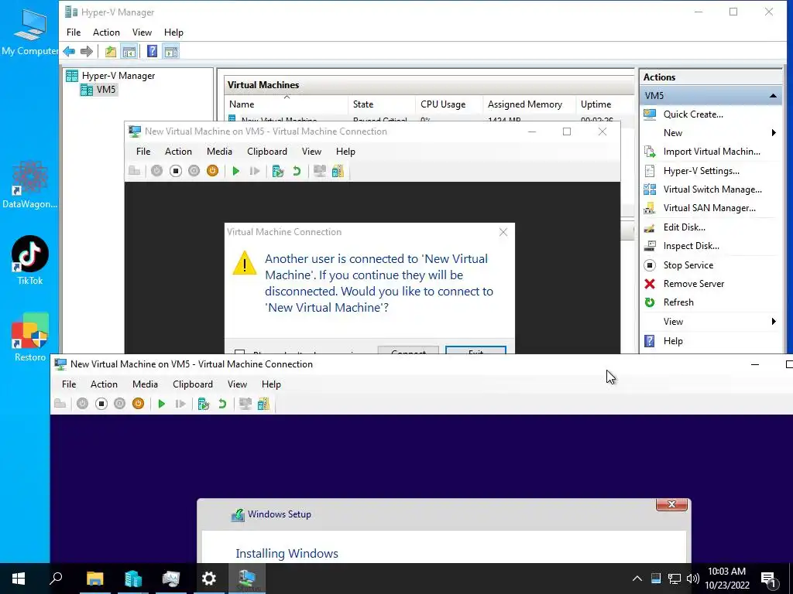Click Checkpoint icon in connection window with warning dialog
Screen dimensions: 793x594
pyautogui.click(x=278, y=171)
